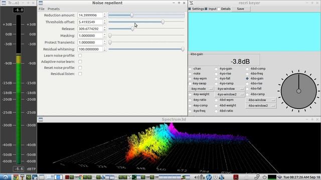Open the meter window menu icon

4,3
